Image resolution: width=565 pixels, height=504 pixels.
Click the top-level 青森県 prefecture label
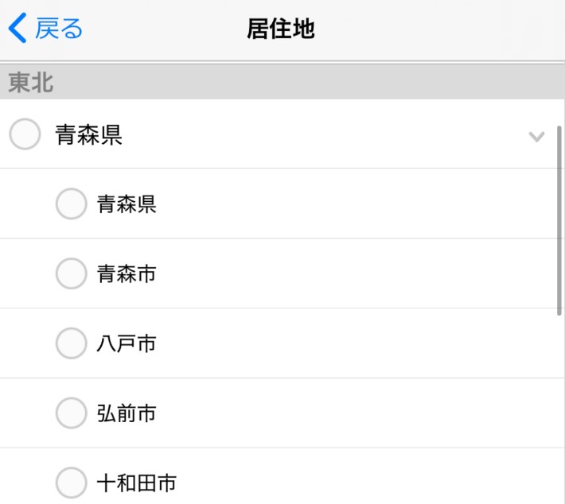click(88, 135)
